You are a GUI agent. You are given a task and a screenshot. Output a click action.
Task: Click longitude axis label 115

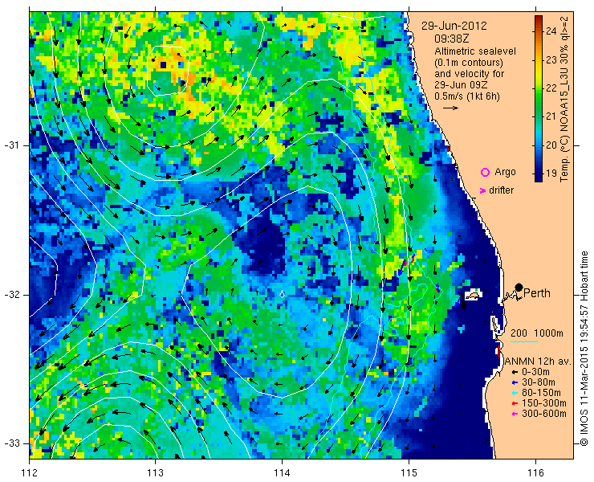(409, 473)
